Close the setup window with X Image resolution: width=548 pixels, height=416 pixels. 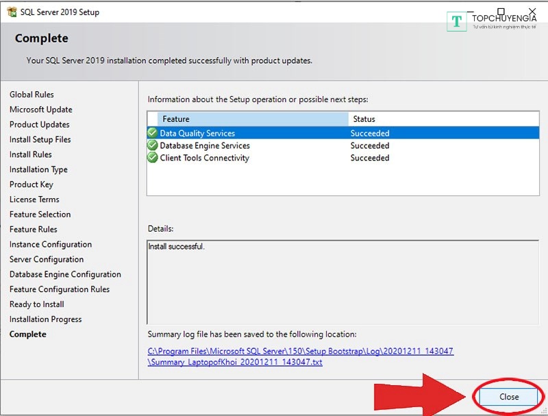point(532,12)
